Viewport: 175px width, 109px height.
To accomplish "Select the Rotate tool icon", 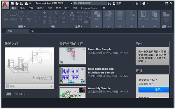I will pyautogui.click(x=50, y=13).
